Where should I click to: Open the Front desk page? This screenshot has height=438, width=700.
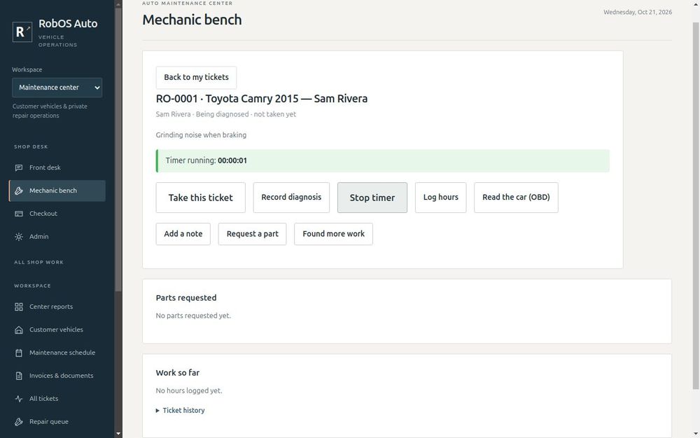pos(57,167)
